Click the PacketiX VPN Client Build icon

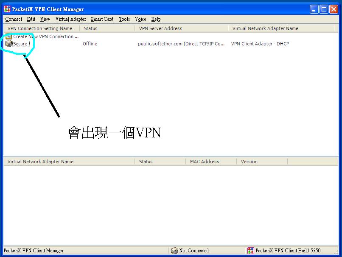click(x=251, y=251)
